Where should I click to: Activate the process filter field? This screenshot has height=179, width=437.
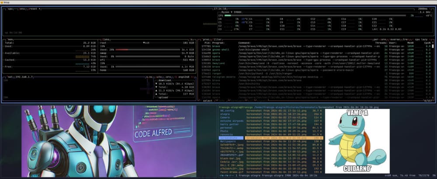[217, 39]
